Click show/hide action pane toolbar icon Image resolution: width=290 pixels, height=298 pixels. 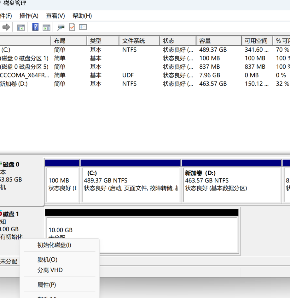tap(47, 27)
